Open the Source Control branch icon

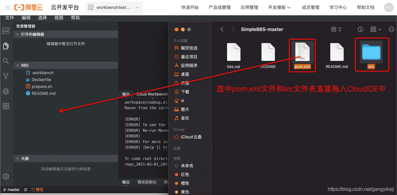tap(6, 76)
